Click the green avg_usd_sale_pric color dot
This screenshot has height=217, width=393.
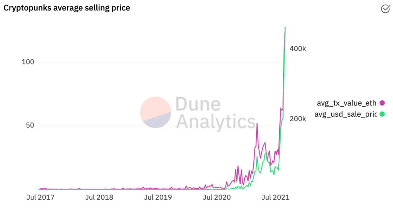[x=382, y=114]
